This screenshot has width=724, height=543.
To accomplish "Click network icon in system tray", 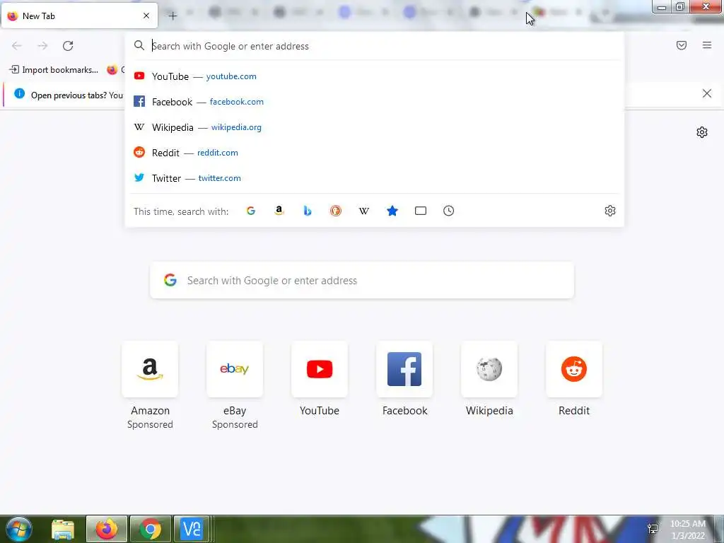I will [653, 529].
